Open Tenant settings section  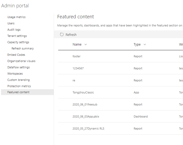point(17,36)
